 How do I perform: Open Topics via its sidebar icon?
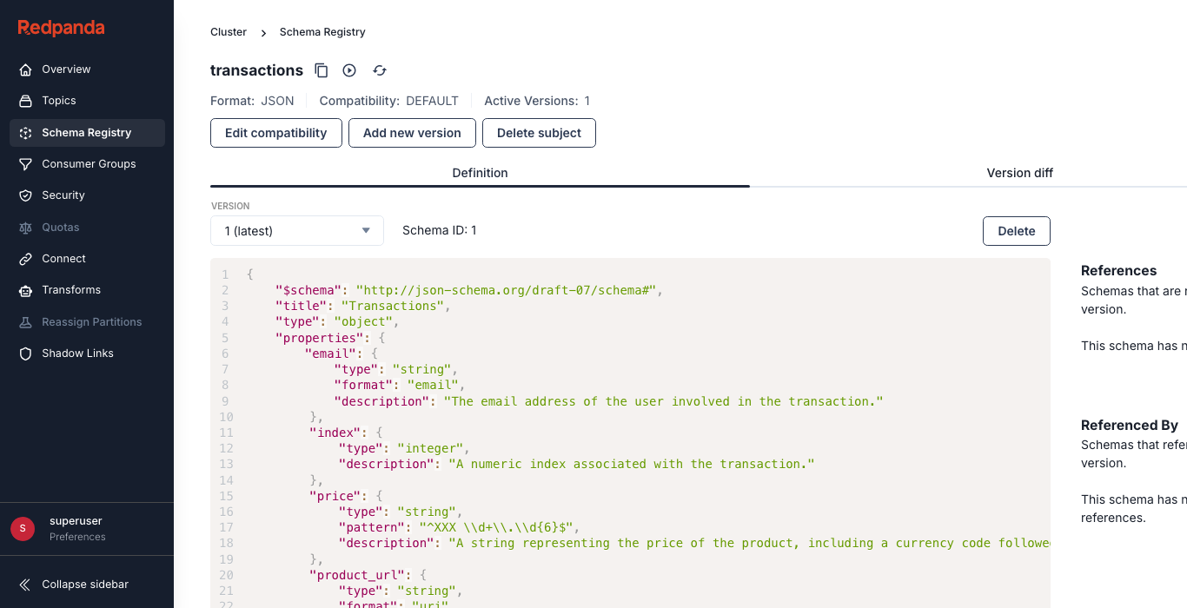(26, 101)
